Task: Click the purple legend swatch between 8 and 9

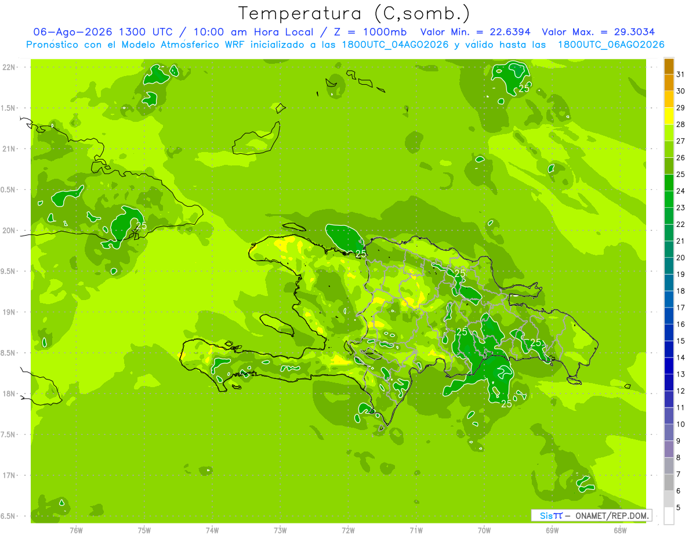Action: click(669, 449)
